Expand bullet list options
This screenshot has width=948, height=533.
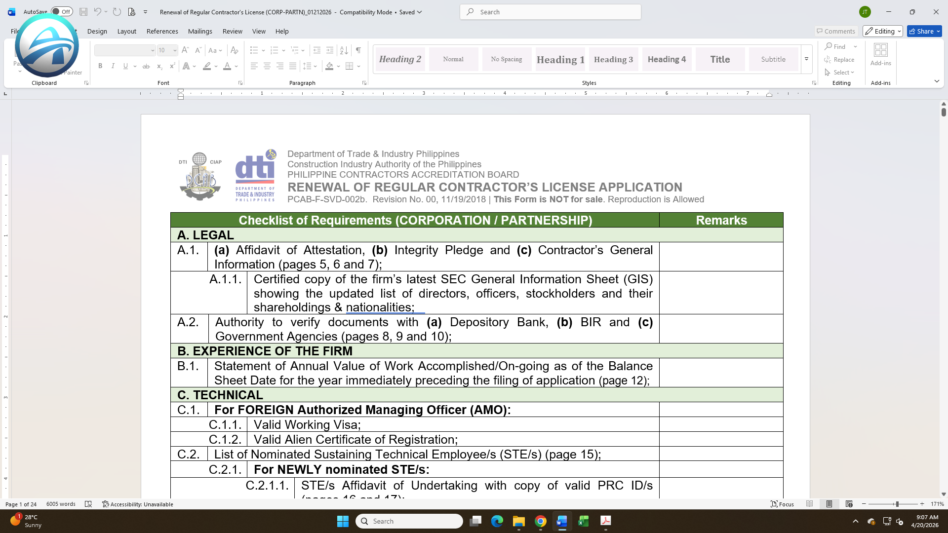[x=263, y=50]
